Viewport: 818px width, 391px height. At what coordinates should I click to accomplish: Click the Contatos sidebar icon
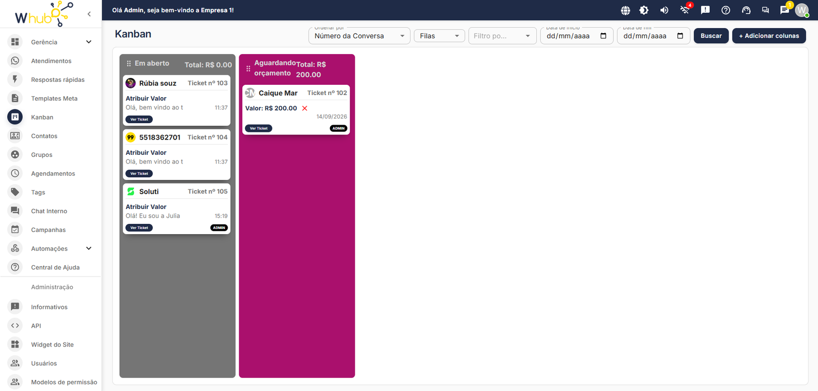point(15,136)
